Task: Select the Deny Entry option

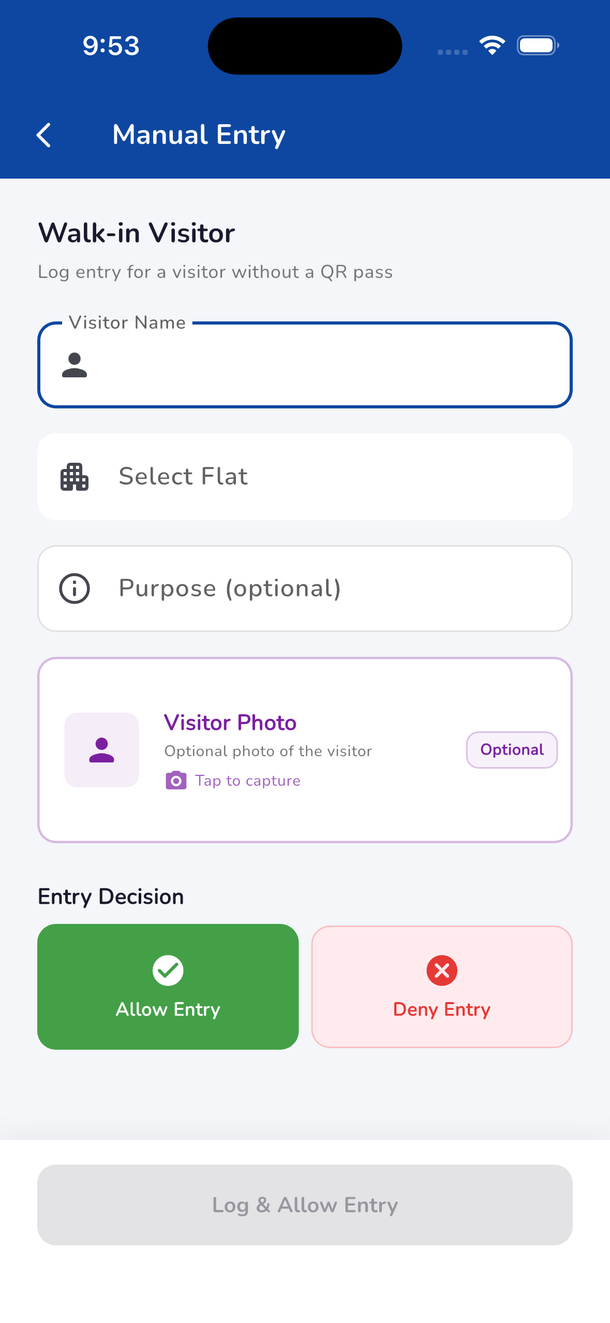Action: coord(442,987)
